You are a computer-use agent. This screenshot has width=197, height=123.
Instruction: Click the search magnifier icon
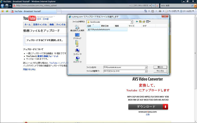(x=192, y=6)
